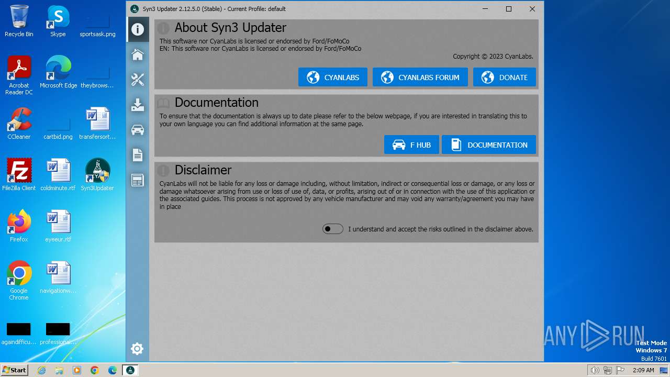Click Syn3 Updater taskbar button
Screen dimensions: 670x377
(130, 370)
